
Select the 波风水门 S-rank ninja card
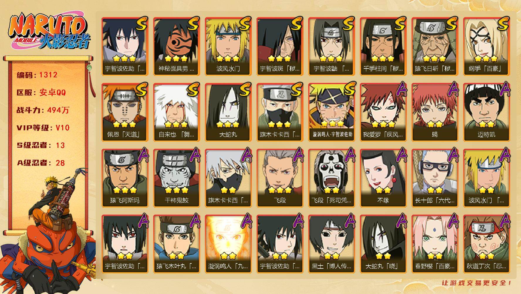tap(228, 46)
